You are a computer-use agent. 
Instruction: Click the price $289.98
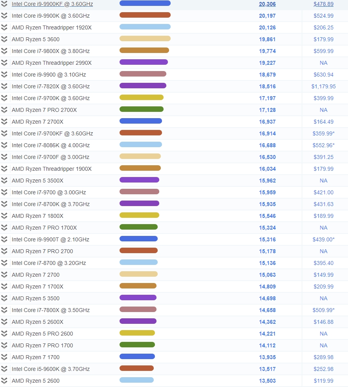[x=324, y=357]
